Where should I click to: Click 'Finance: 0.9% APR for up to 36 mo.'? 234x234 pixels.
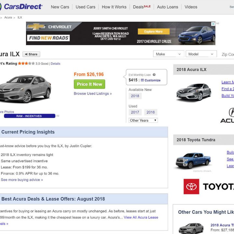[30, 174]
